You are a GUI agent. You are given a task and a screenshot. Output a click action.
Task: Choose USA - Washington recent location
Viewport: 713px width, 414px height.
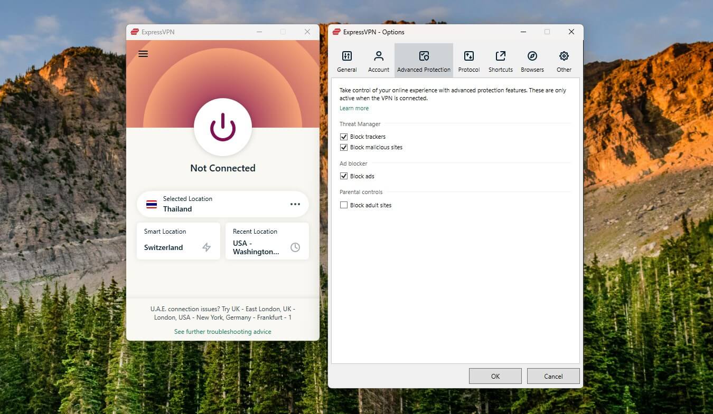point(267,241)
